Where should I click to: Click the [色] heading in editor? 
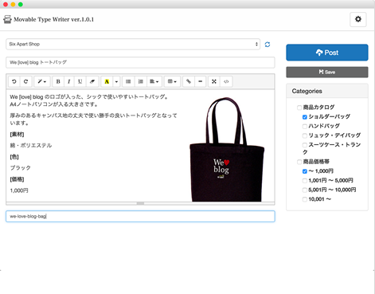click(x=14, y=157)
